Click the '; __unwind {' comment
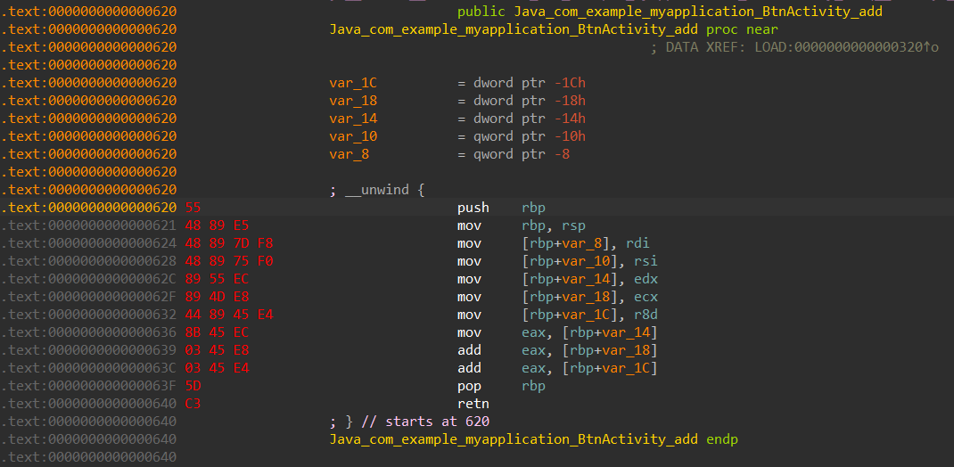 click(376, 190)
